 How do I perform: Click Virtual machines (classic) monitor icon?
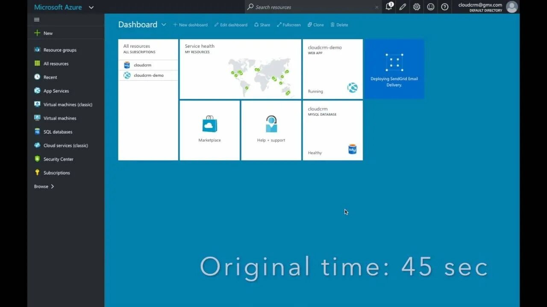[37, 104]
